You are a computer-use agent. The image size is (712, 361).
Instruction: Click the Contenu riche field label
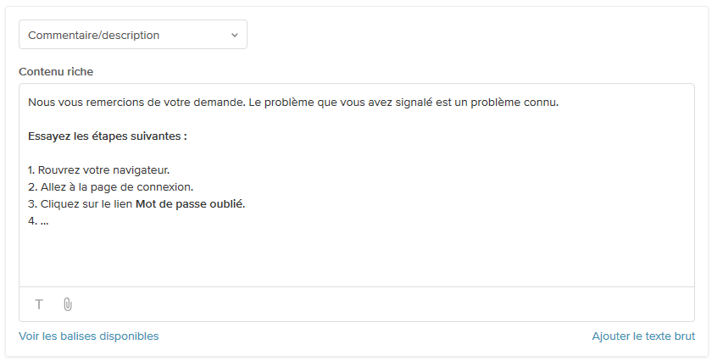click(56, 71)
